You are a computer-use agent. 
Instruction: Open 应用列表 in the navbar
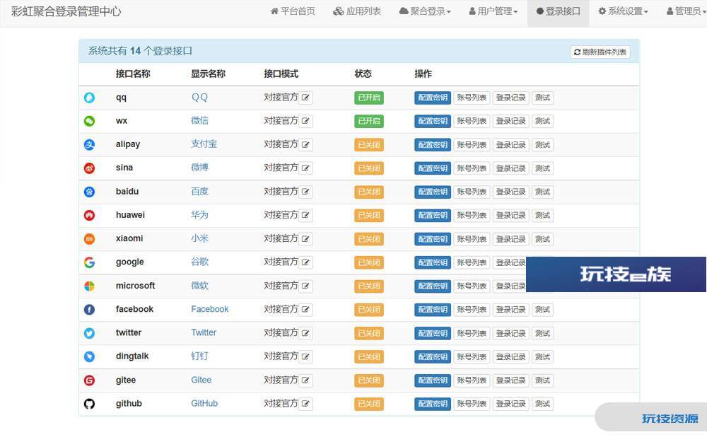[357, 11]
